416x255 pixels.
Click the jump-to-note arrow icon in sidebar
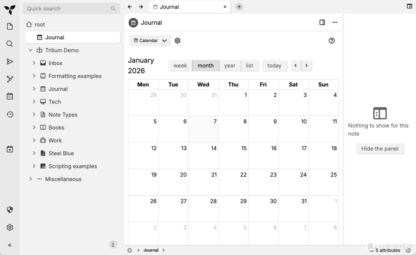coord(10,62)
